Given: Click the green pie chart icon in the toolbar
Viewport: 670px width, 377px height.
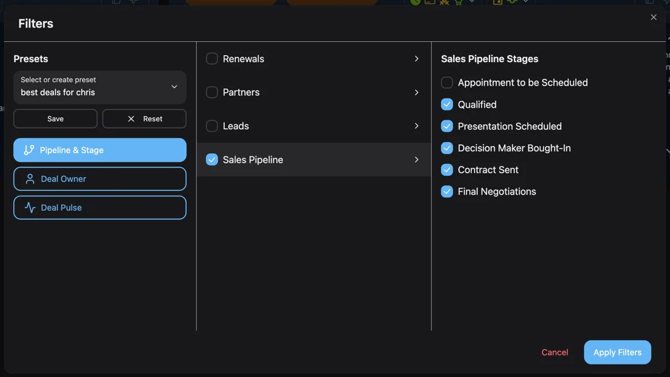Looking at the screenshot, I should [x=416, y=3].
